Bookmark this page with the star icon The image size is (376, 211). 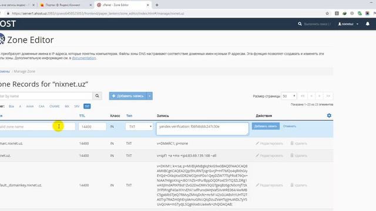click(x=327, y=13)
